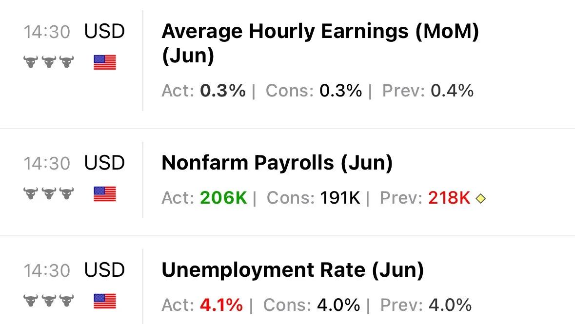This screenshot has height=324, width=575.
Task: Click first bull icon in Average Hourly Earnings row
Action: click(31, 62)
